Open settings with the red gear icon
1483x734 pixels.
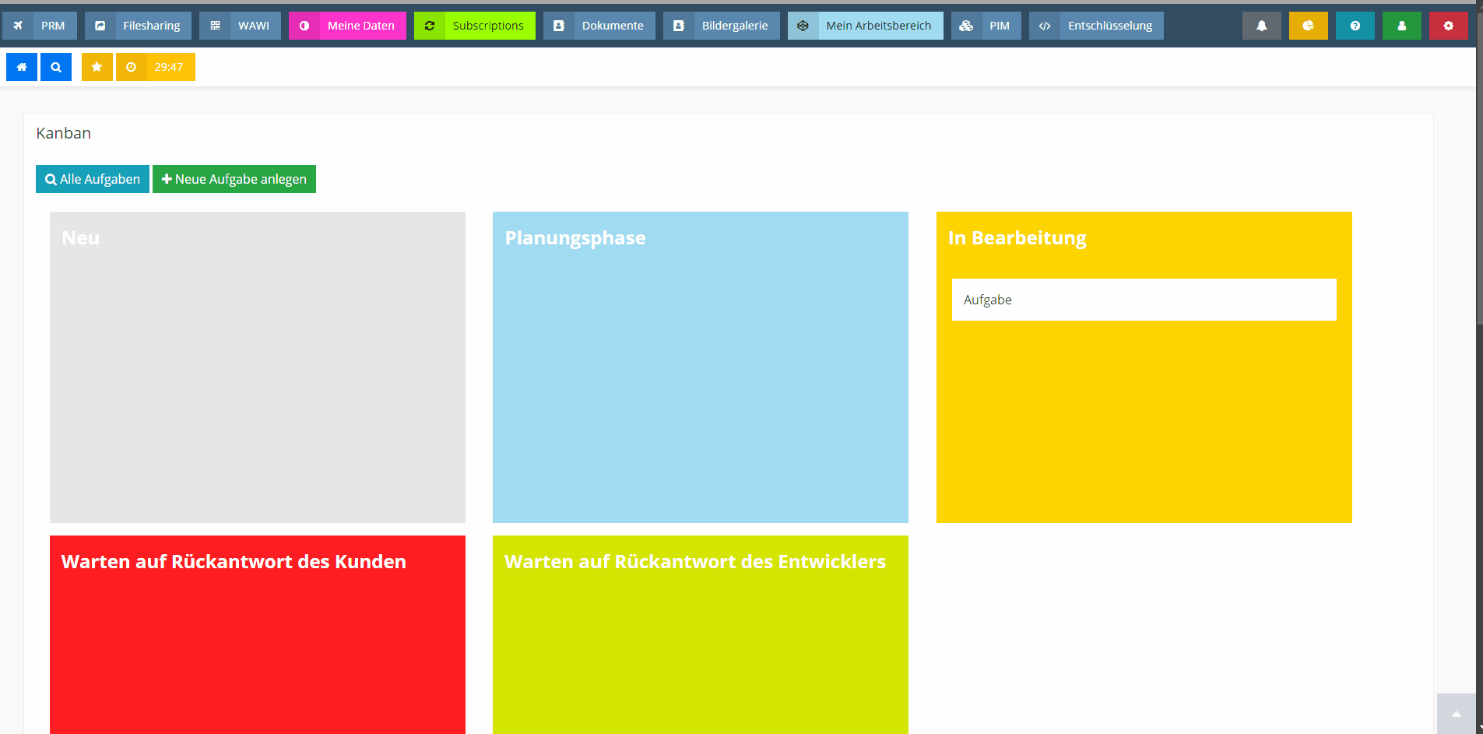pyautogui.click(x=1448, y=26)
